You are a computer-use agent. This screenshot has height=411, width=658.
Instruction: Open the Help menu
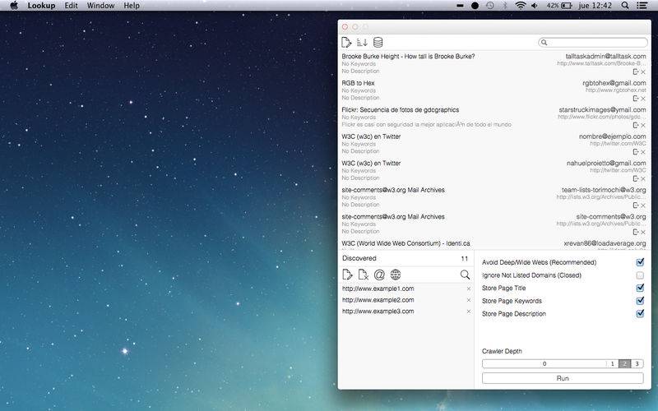(x=132, y=6)
